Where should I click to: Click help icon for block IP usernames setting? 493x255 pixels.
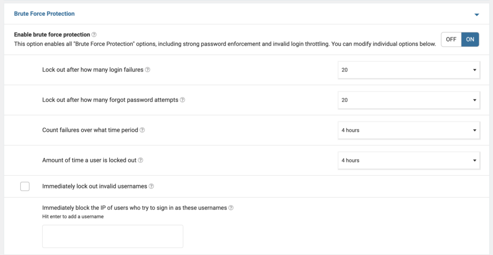pos(231,208)
